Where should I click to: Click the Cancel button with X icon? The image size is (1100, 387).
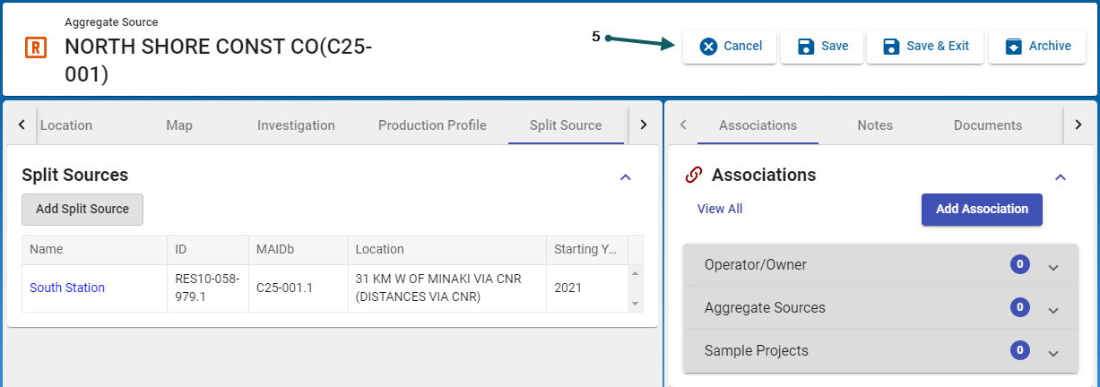(730, 47)
